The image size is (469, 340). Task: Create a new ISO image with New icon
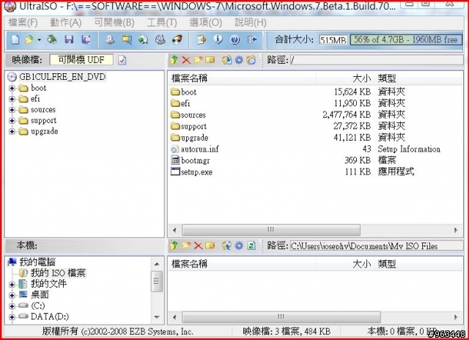[15, 40]
